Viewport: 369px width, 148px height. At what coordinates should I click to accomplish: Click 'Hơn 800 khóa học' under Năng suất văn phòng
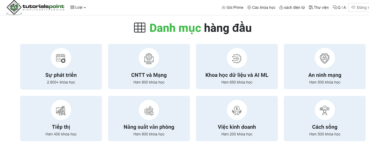[x=149, y=134]
